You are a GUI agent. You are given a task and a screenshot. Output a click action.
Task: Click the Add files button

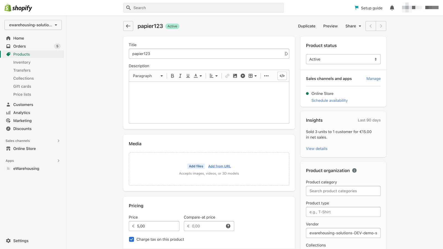(196, 166)
